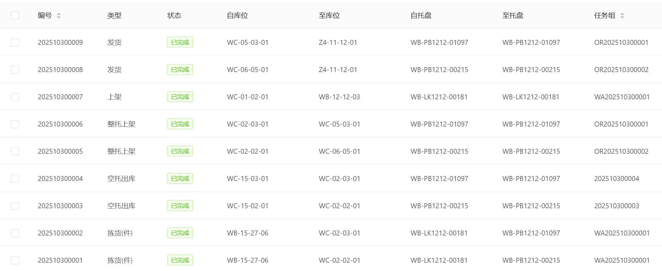Screen dimensions: 662x271
Task: Click the 状态 column header
Action: pyautogui.click(x=174, y=16)
